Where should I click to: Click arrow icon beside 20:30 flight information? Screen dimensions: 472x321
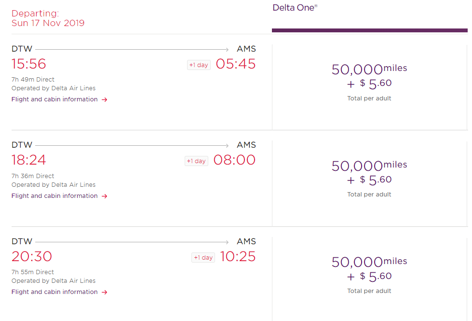[x=105, y=292]
